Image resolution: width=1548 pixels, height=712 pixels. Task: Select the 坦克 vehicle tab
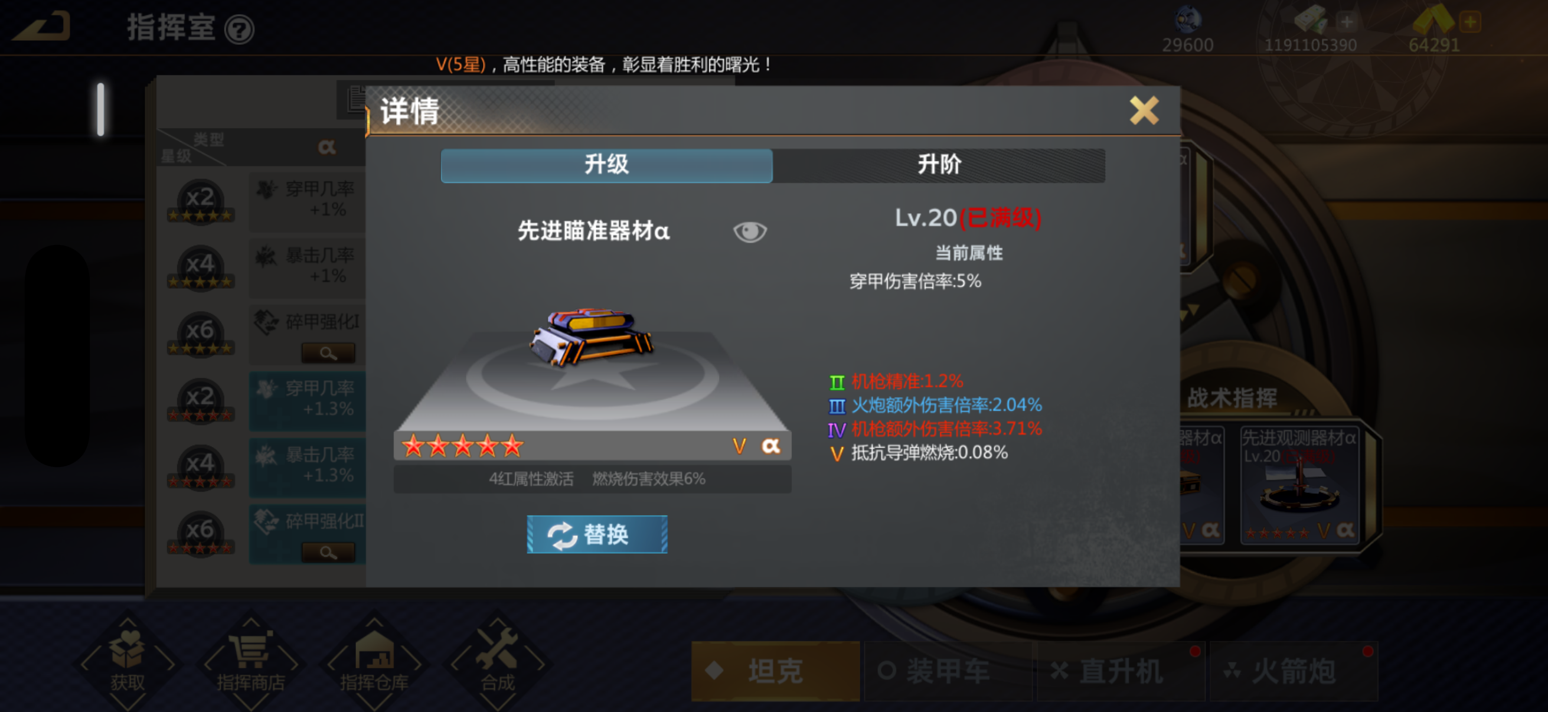[775, 671]
